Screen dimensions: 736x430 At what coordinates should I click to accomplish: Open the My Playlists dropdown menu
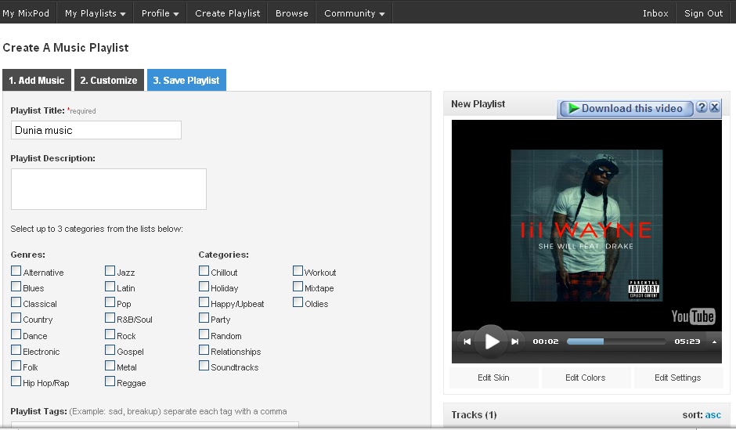click(x=96, y=13)
